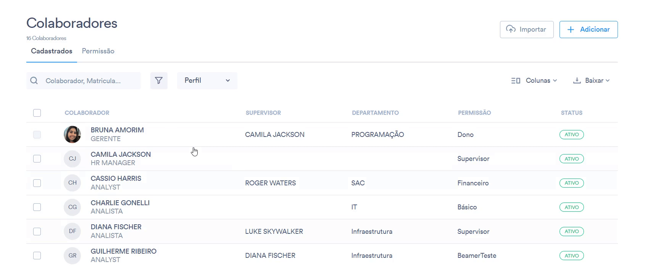645x267 pixels.
Task: Click the Importar button
Action: pos(527,29)
